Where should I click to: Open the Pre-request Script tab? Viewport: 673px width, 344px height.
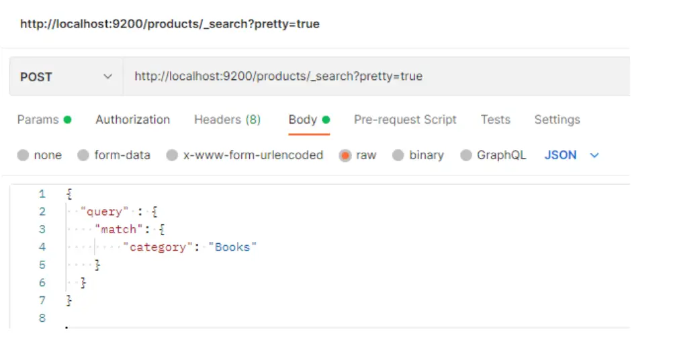405,120
